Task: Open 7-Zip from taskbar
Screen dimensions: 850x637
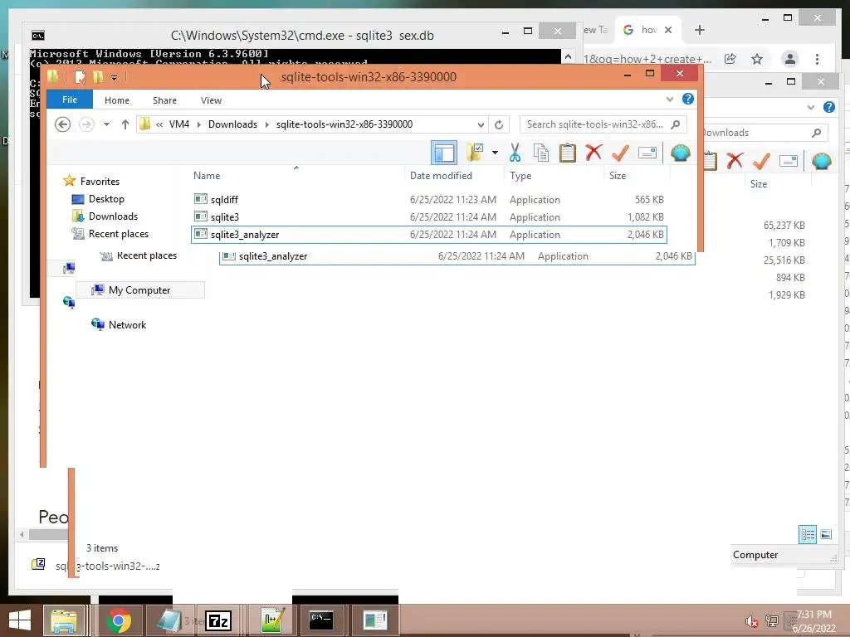Action: point(218,620)
